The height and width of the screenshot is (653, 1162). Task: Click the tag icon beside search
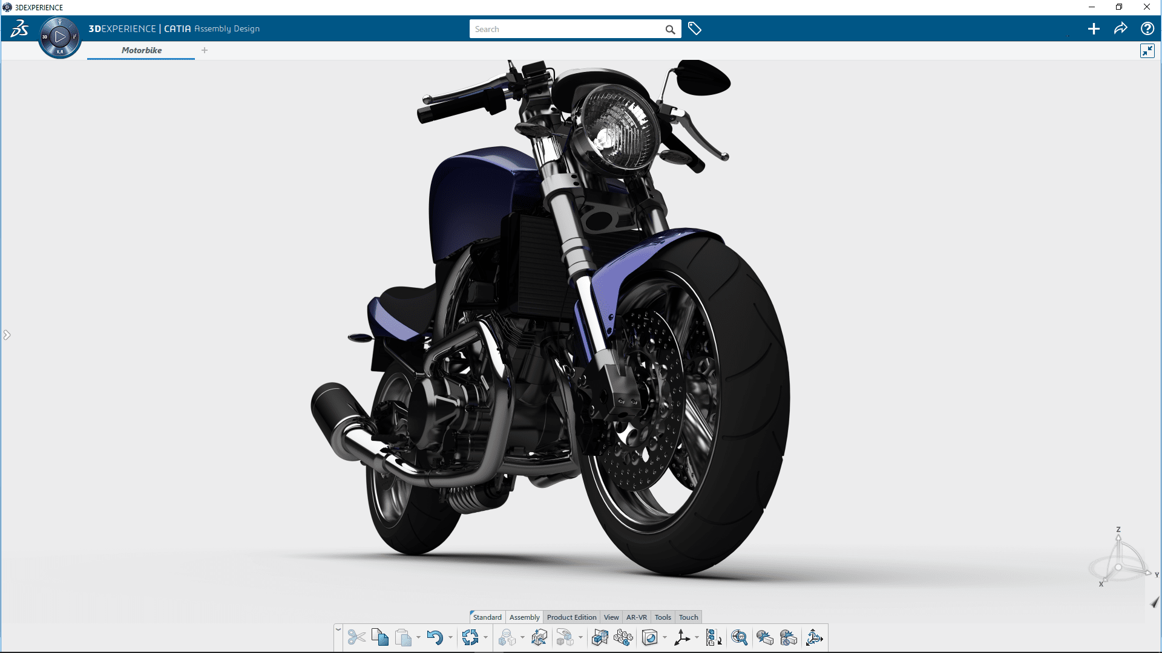click(x=695, y=29)
